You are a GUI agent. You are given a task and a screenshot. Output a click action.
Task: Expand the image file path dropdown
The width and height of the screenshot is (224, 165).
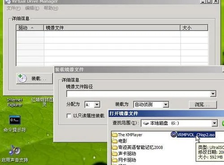(x=213, y=94)
